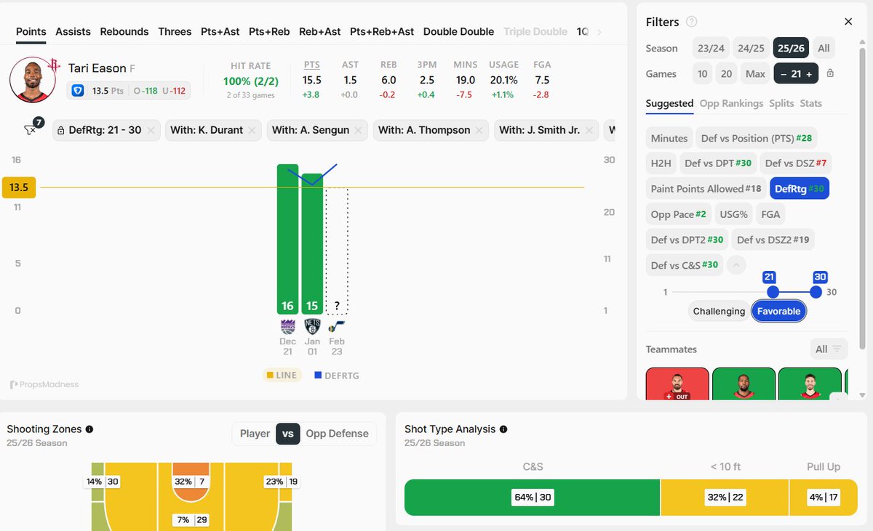Screen dimensions: 873x531
Task: Switch to Opp Rankings filter tab
Action: (x=731, y=103)
